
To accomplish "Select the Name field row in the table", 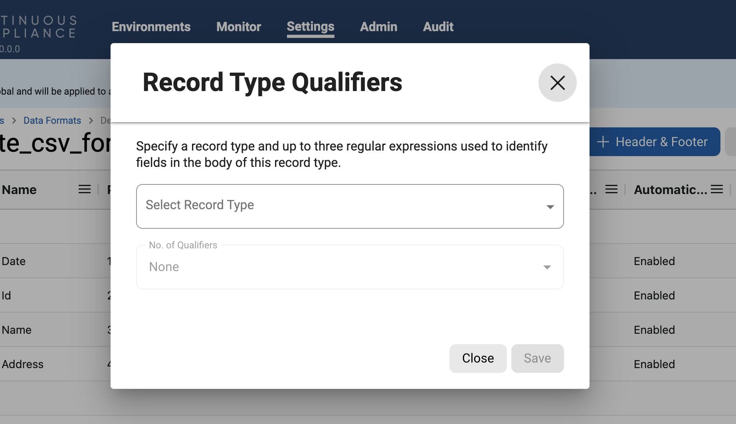I will tap(17, 330).
